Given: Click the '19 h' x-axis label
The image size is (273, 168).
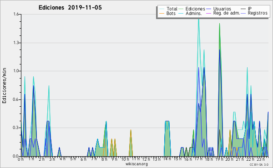Looking at the screenshot, I should pyautogui.click(x=219, y=159).
